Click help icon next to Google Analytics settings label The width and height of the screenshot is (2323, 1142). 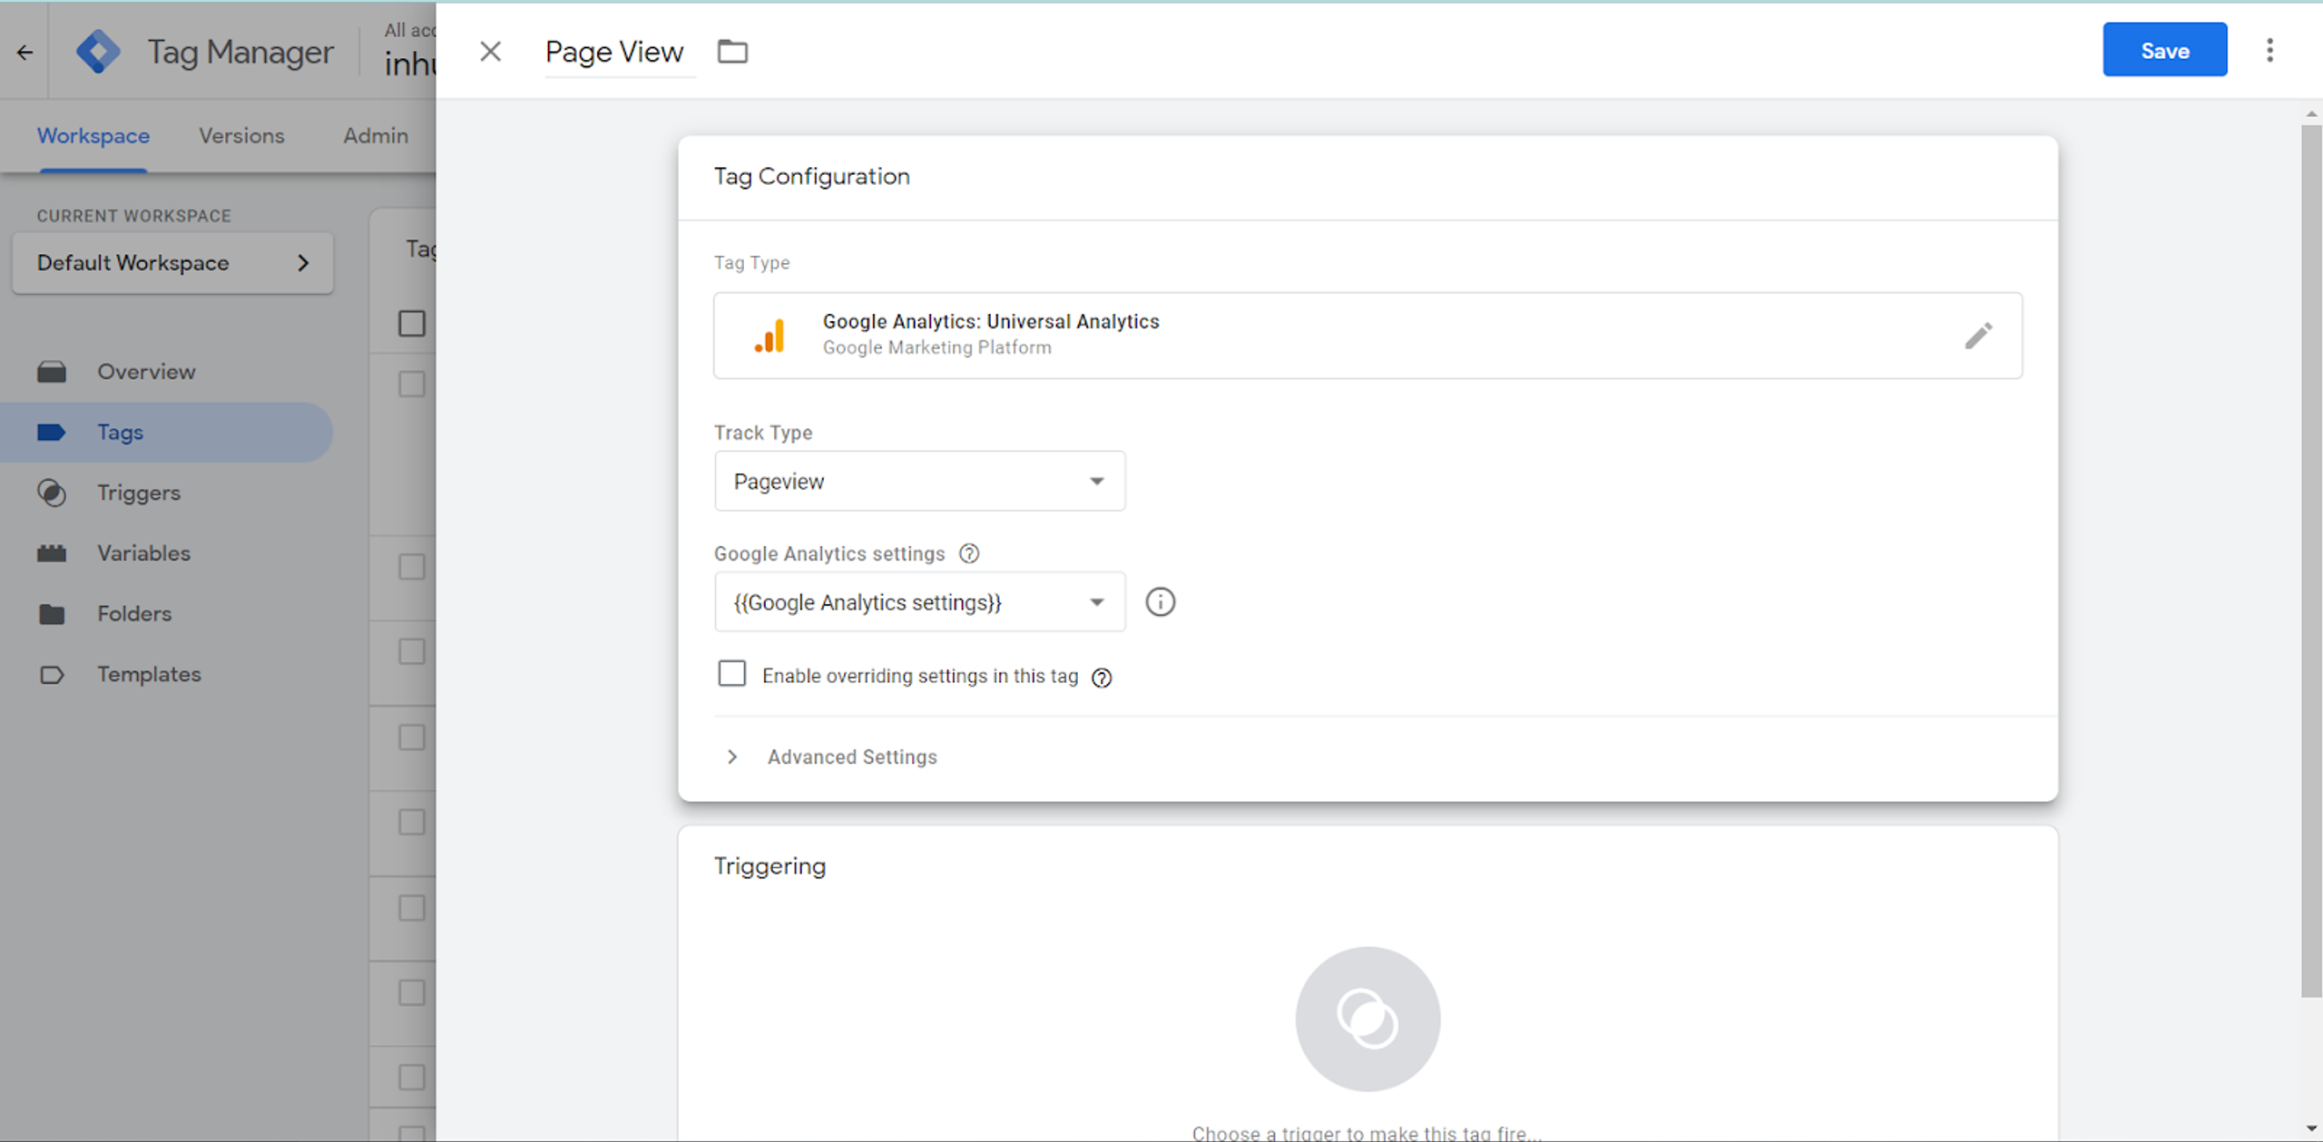[x=969, y=553]
